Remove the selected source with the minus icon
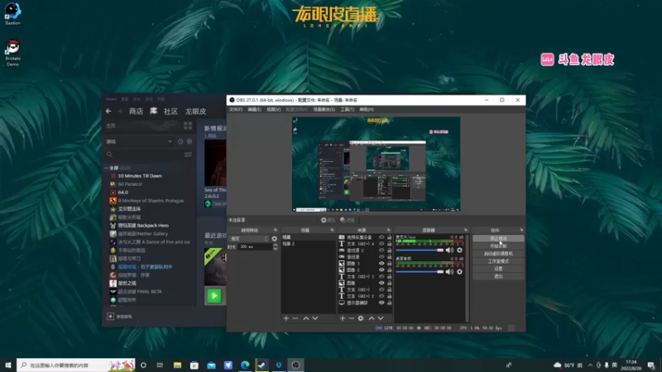The image size is (662, 372). (x=351, y=318)
